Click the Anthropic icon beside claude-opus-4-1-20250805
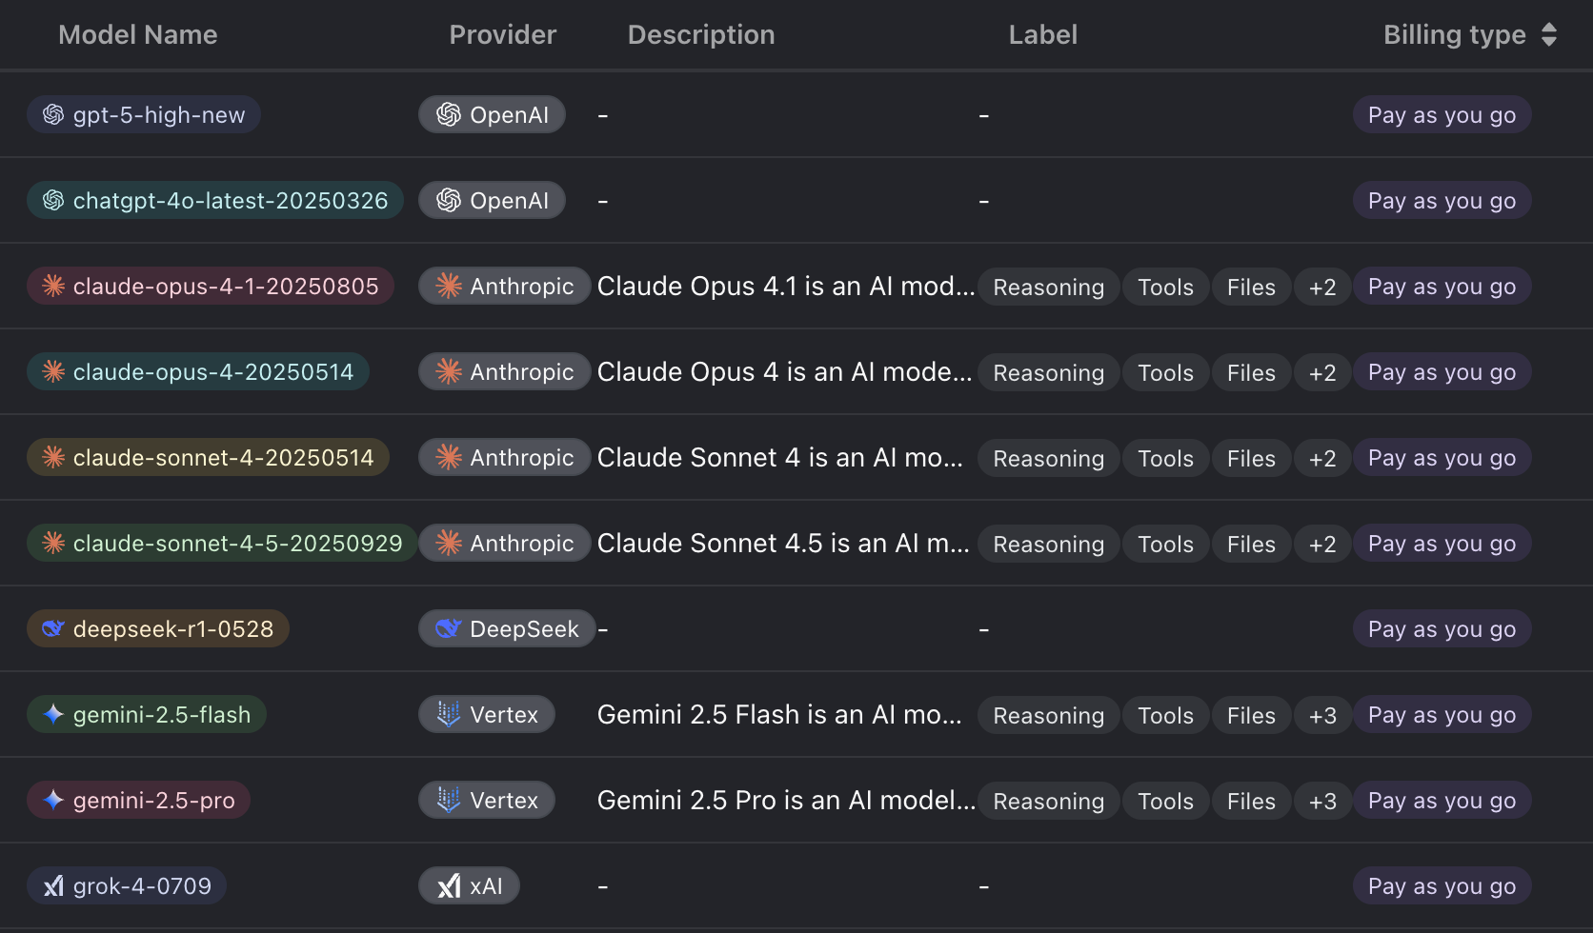Image resolution: width=1593 pixels, height=933 pixels. pyautogui.click(x=53, y=287)
